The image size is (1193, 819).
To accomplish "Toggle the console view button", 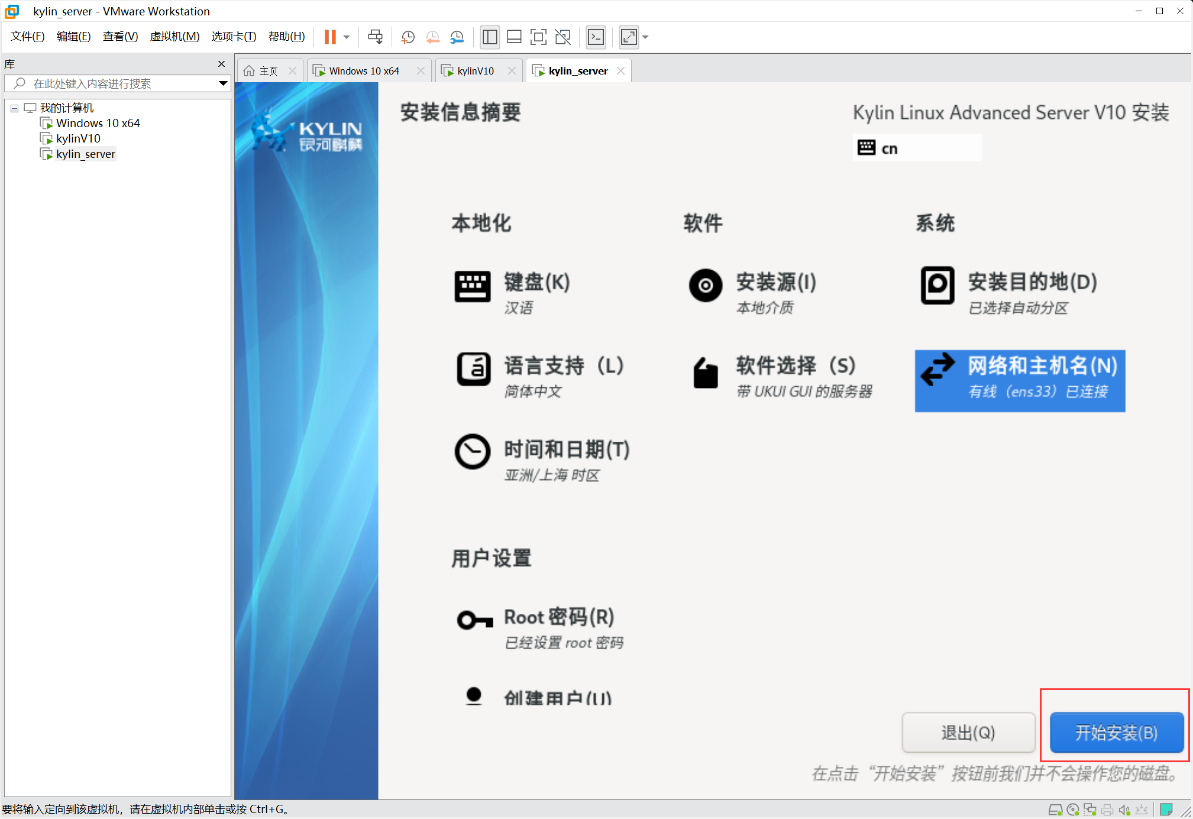I will click(x=596, y=37).
